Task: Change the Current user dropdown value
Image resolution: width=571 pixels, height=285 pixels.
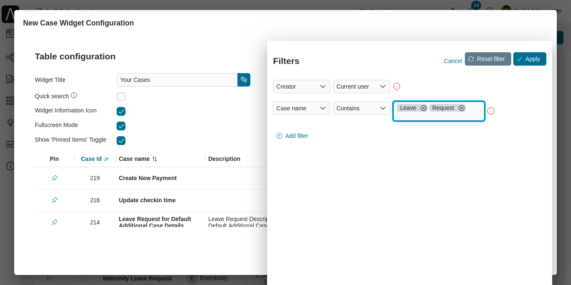Action: click(x=361, y=87)
